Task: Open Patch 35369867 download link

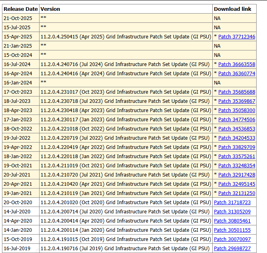Action: pos(237,101)
